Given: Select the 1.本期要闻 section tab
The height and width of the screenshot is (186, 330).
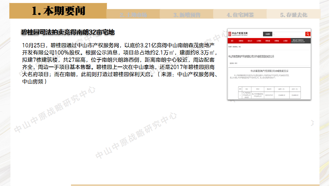Looking at the screenshot, I should click(58, 11).
